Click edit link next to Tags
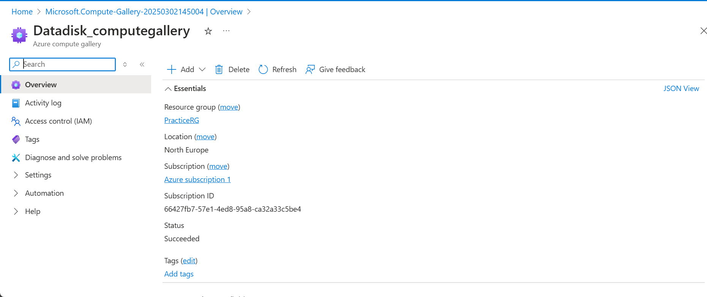707x297 pixels. 189,261
